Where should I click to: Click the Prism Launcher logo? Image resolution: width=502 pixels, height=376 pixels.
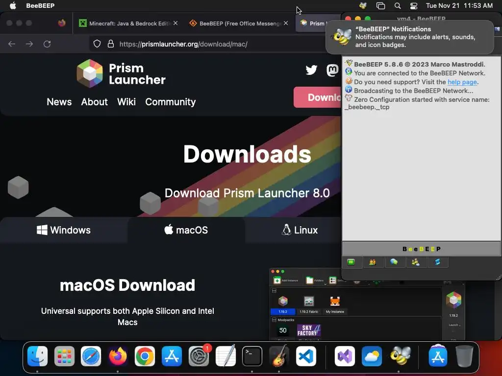[121, 74]
